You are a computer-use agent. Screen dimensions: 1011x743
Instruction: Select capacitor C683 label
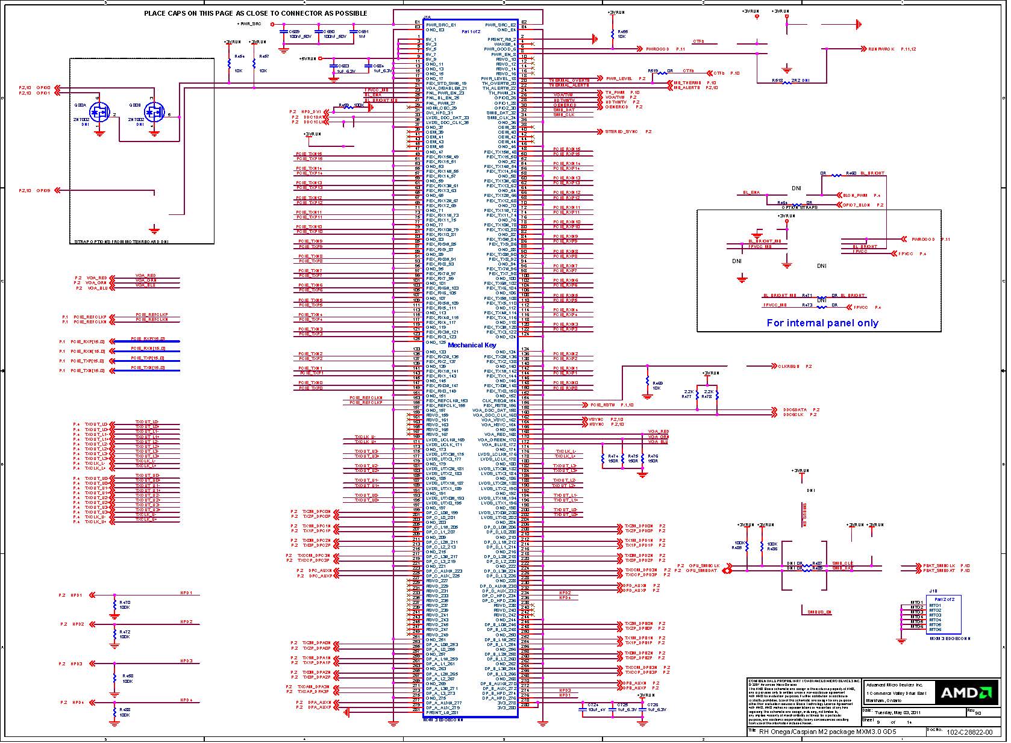click(343, 66)
